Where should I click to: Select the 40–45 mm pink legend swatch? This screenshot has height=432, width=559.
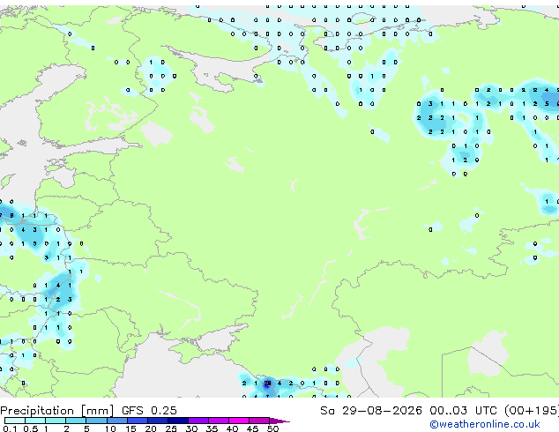[x=239, y=421]
